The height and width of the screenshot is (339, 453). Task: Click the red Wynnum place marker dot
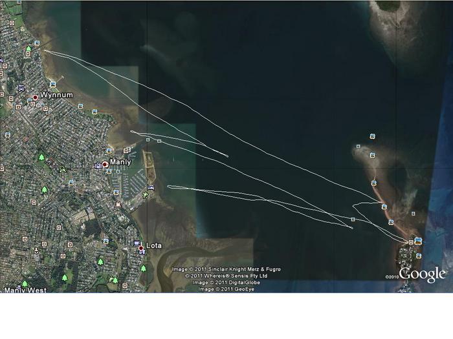tap(36, 98)
